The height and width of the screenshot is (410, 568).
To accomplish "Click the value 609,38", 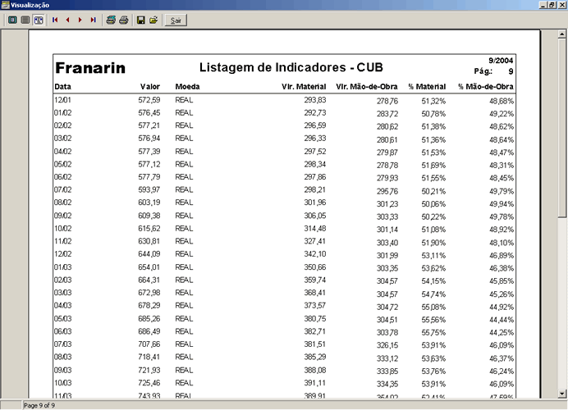I will [149, 216].
